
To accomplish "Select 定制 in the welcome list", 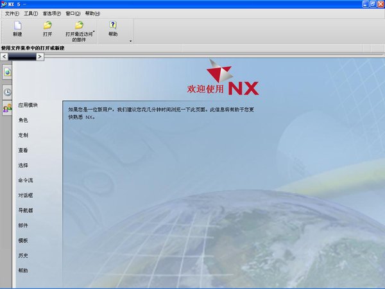I will [23, 135].
